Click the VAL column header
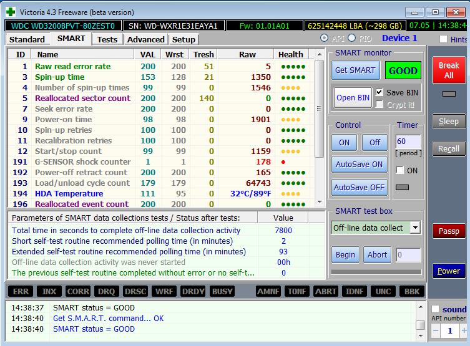The height and width of the screenshot is (346, 470). (x=148, y=54)
